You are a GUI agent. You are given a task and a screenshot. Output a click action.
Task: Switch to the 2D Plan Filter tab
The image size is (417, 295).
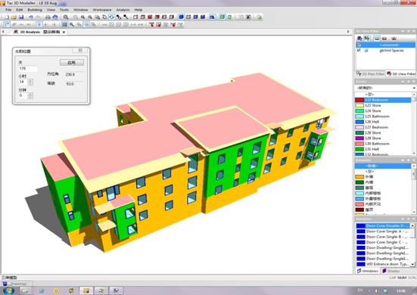370,73
